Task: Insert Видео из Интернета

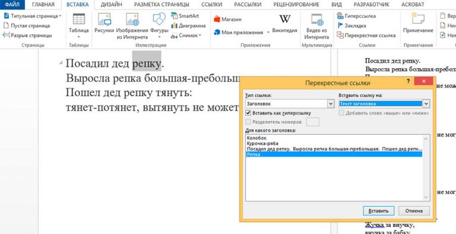Action: 316,26
